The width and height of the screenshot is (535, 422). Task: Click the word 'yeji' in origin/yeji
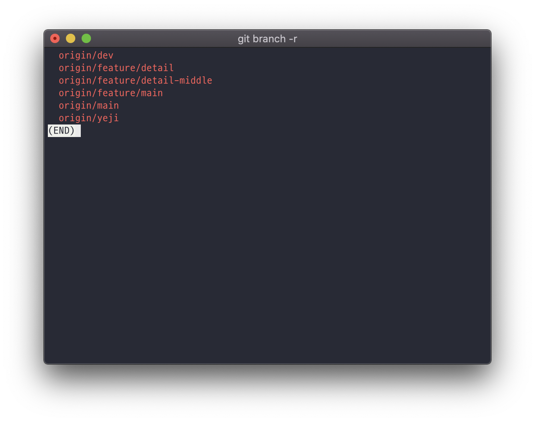[109, 118]
